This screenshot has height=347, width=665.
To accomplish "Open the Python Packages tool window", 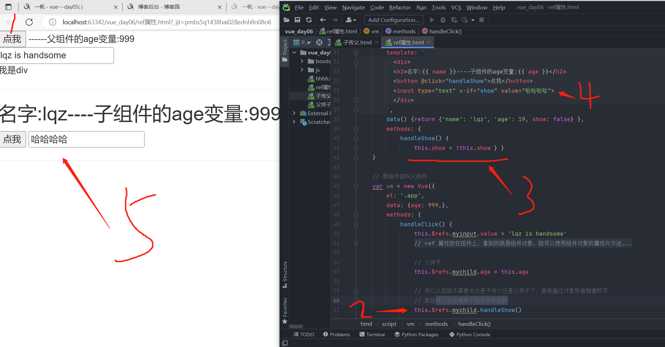I will (416, 335).
